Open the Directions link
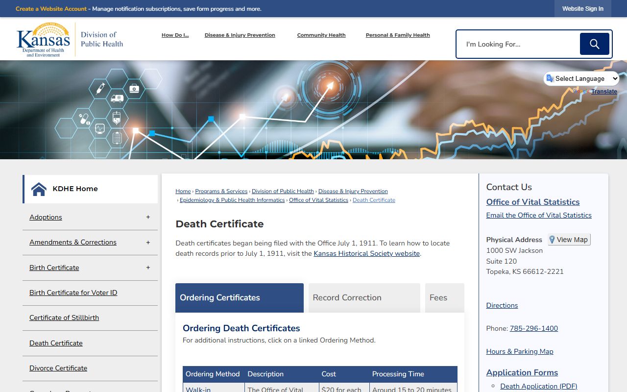Screen dimensions: 627x392 [502, 305]
